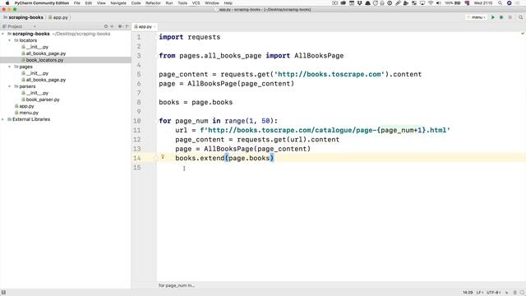Close the app.py editor tab
Viewport: 526px width, 296px height.
[x=155, y=26]
